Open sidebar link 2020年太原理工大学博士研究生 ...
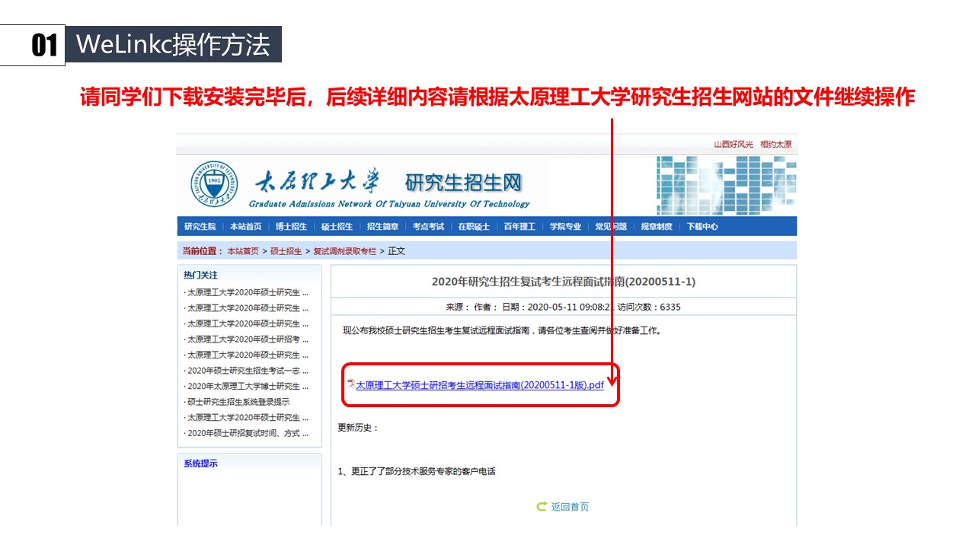The height and width of the screenshot is (548, 975). pyautogui.click(x=246, y=387)
